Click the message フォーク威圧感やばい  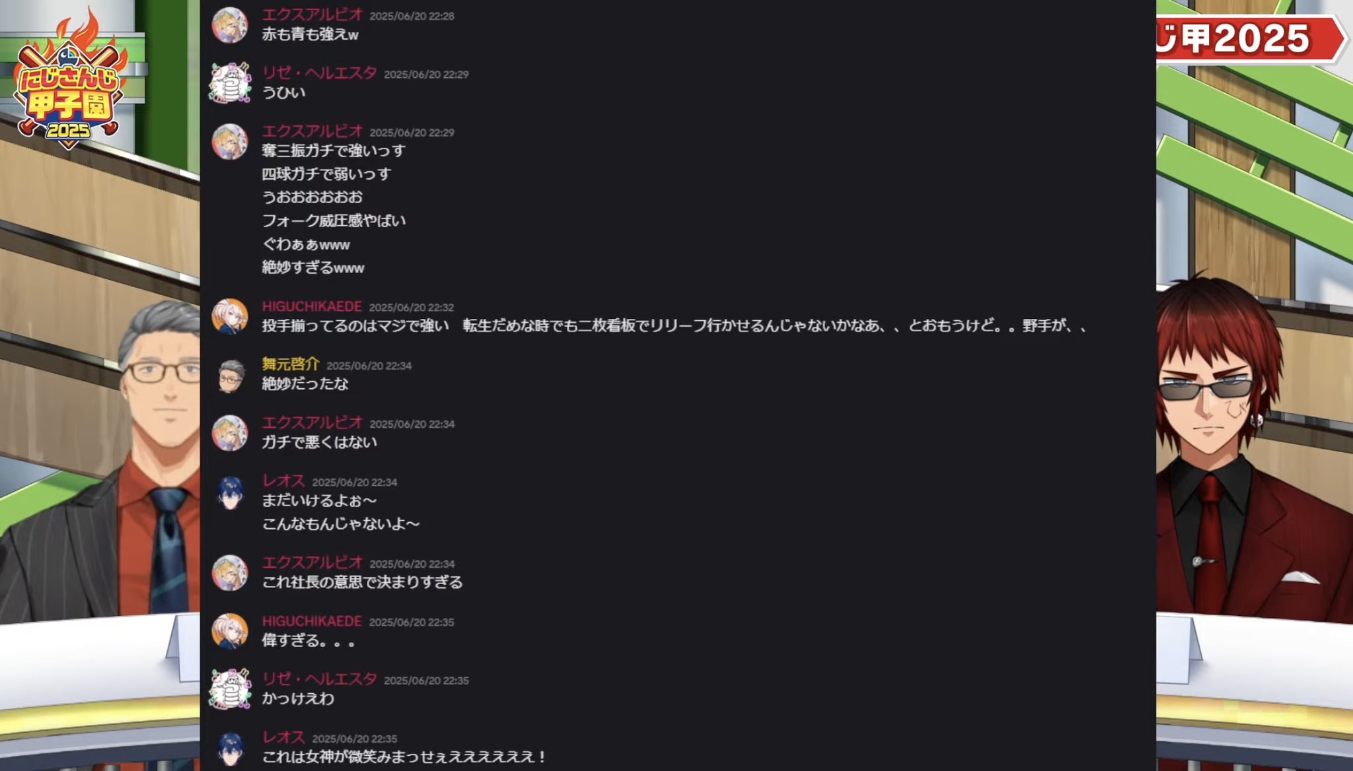pyautogui.click(x=334, y=220)
